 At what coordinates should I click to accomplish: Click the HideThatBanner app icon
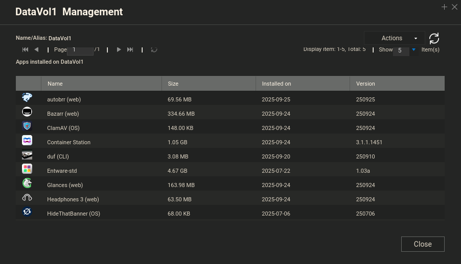point(27,212)
